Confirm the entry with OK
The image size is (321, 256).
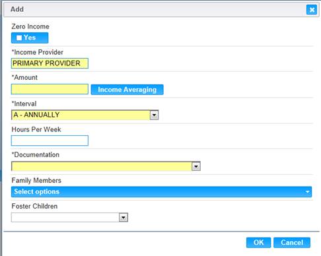(258, 242)
